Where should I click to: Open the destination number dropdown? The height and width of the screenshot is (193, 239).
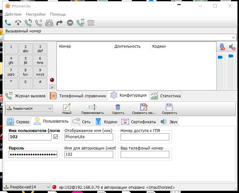click(x=233, y=38)
